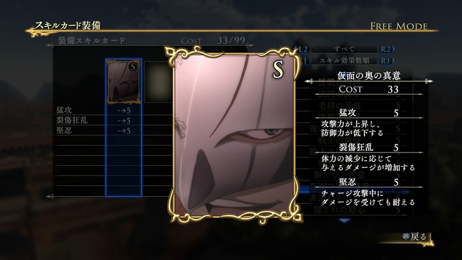Click the 猛攻 skill row on the left
The width and height of the screenshot is (462, 260).
coord(113,110)
